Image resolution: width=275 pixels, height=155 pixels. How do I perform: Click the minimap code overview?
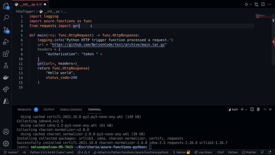263,16
